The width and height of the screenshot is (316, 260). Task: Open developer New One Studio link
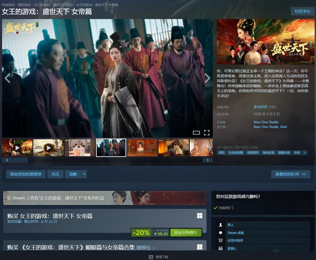(266, 122)
